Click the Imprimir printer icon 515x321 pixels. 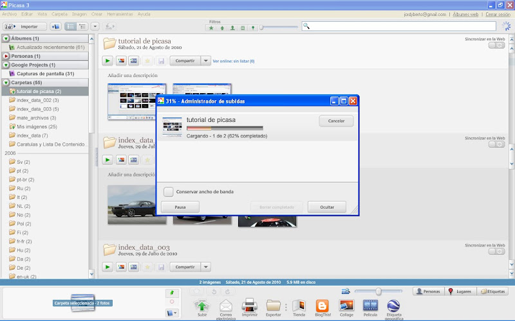coord(249,305)
